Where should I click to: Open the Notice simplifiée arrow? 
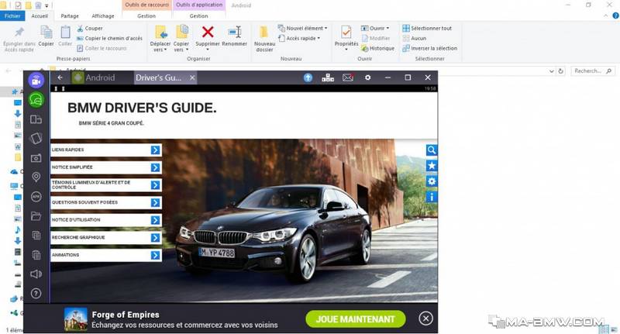pyautogui.click(x=156, y=167)
